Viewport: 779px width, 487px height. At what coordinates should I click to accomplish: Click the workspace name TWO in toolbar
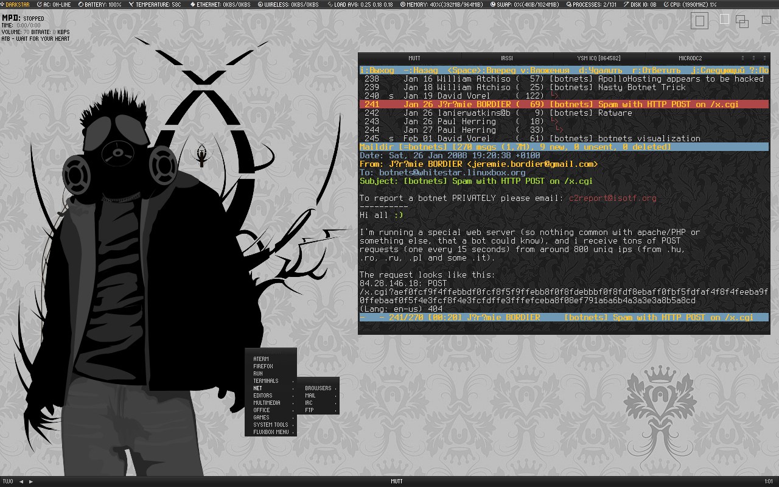[x=8, y=482]
